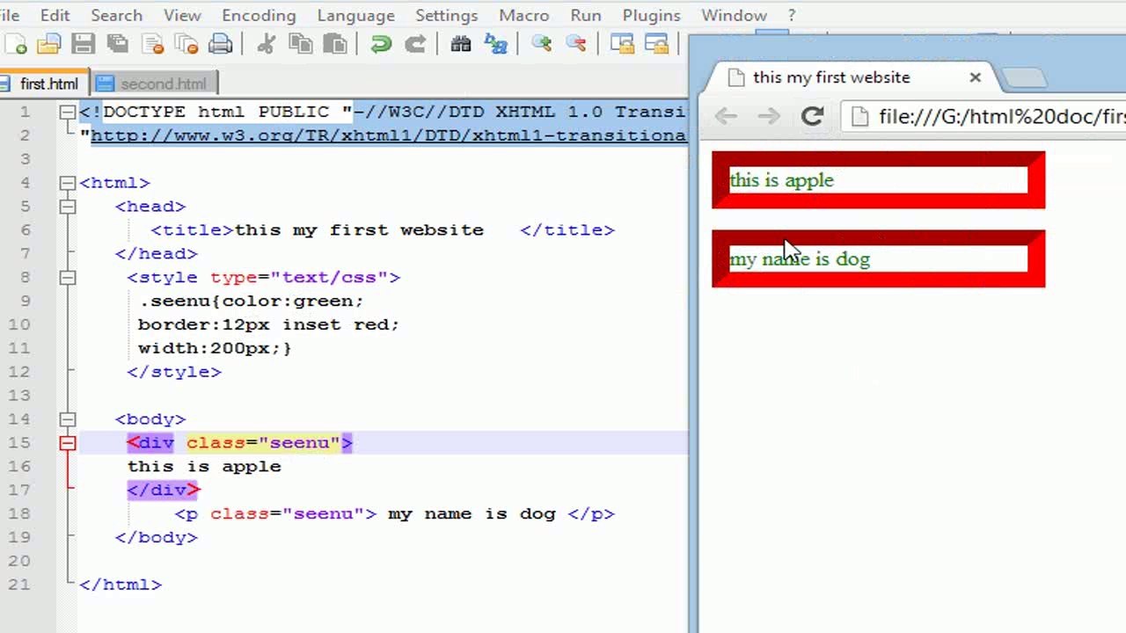Click the 'this is apple' box in browser
Screen dimensions: 1126x633
click(x=878, y=180)
